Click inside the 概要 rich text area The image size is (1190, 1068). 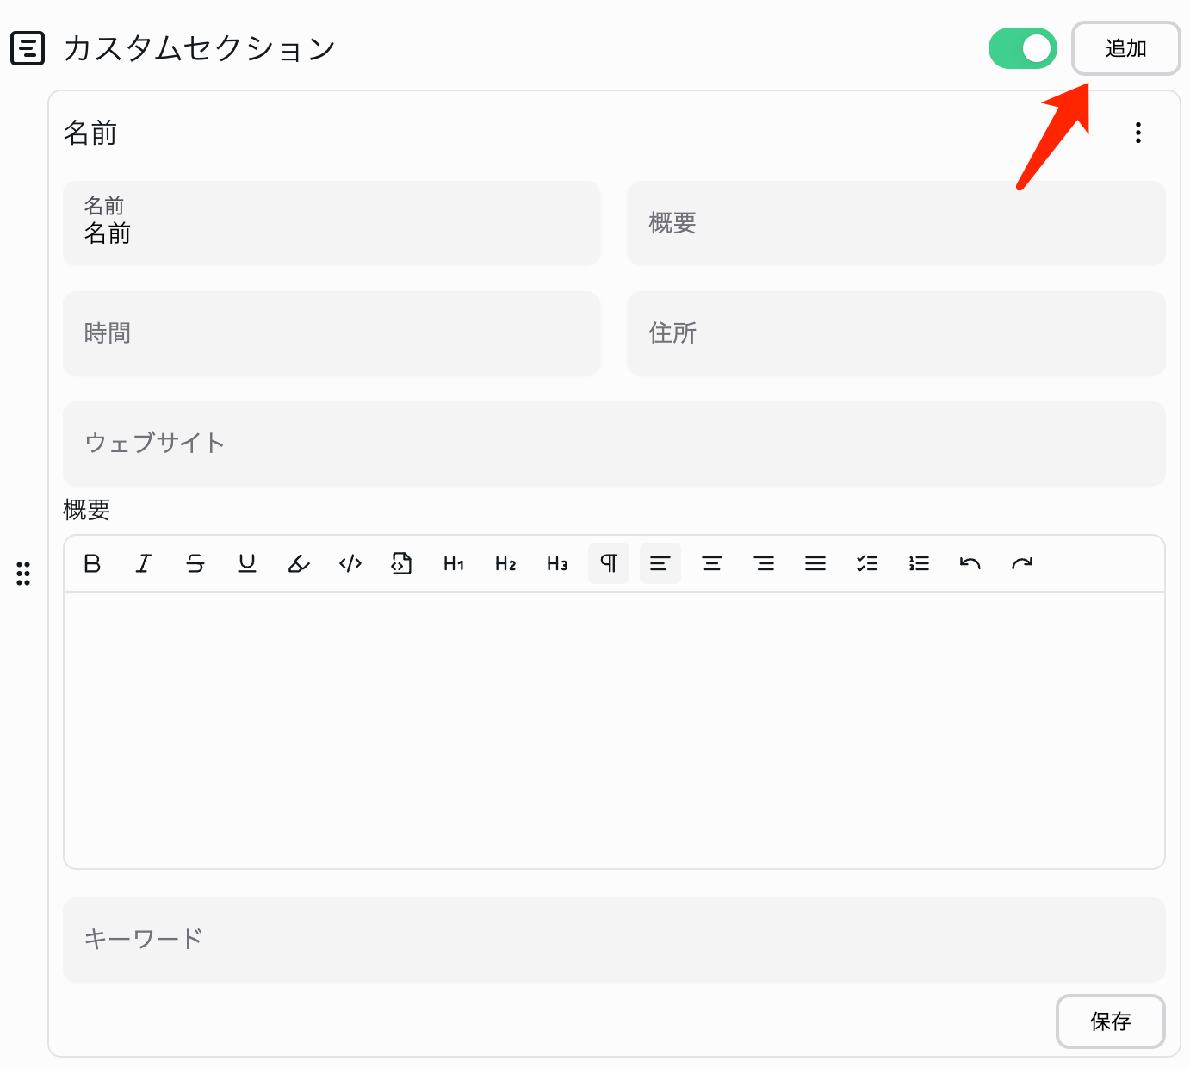pyautogui.click(x=614, y=730)
